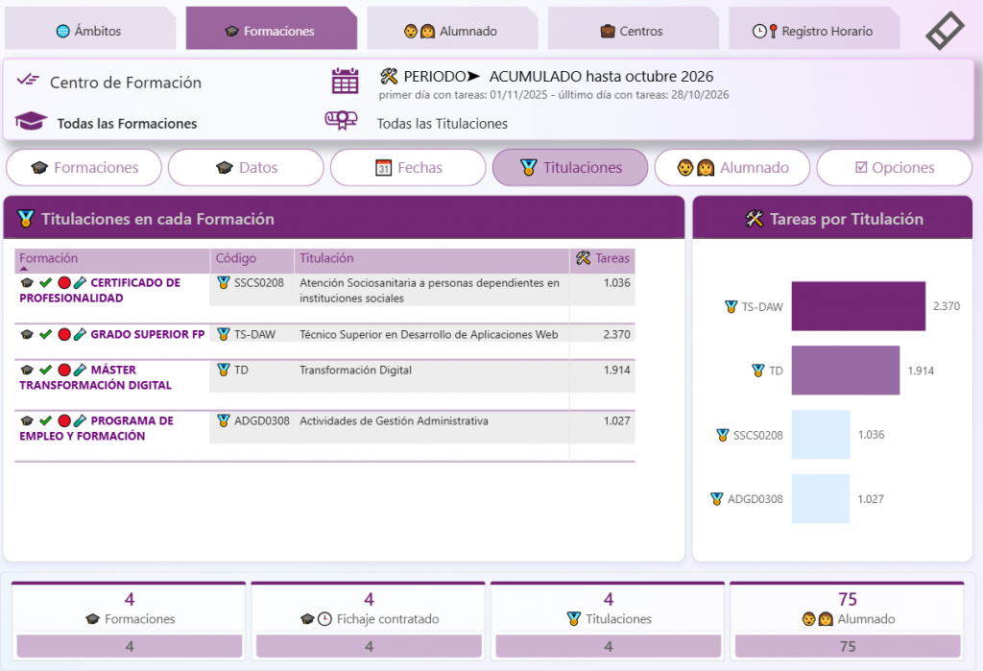Click the diamond eraser icon top right
Image resolution: width=983 pixels, height=671 pixels.
click(945, 30)
